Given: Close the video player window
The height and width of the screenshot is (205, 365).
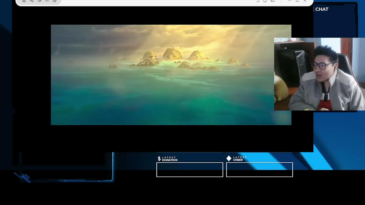Looking at the screenshot, I should 305,1.
